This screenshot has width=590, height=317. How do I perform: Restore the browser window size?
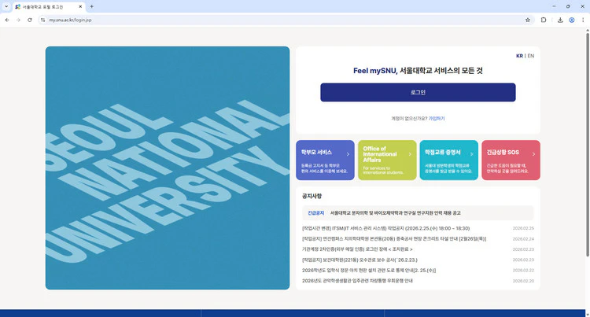point(568,6)
